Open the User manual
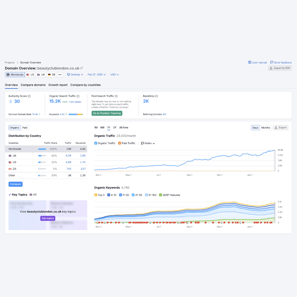This screenshot has height=297, width=297. coord(257,62)
